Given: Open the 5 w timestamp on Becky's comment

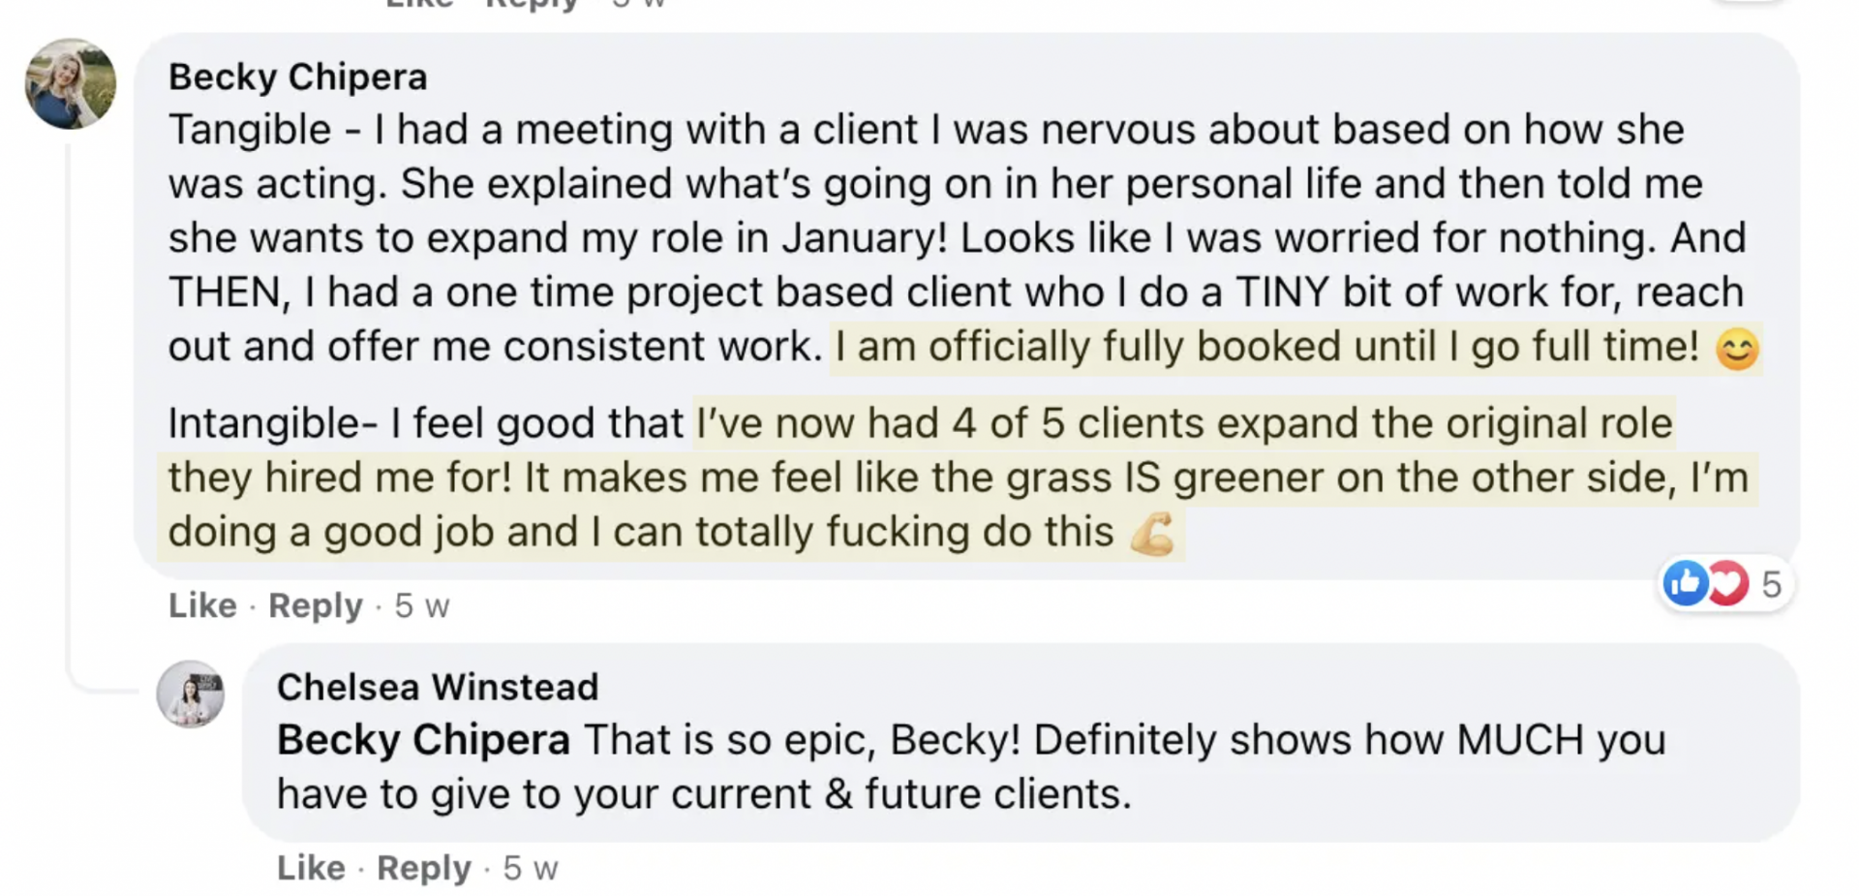Looking at the screenshot, I should [x=422, y=606].
